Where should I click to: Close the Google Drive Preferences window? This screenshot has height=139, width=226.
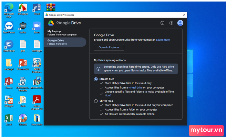point(184,15)
